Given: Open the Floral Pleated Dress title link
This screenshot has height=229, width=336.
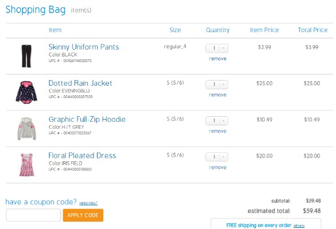Looking at the screenshot, I should (x=82, y=156).
